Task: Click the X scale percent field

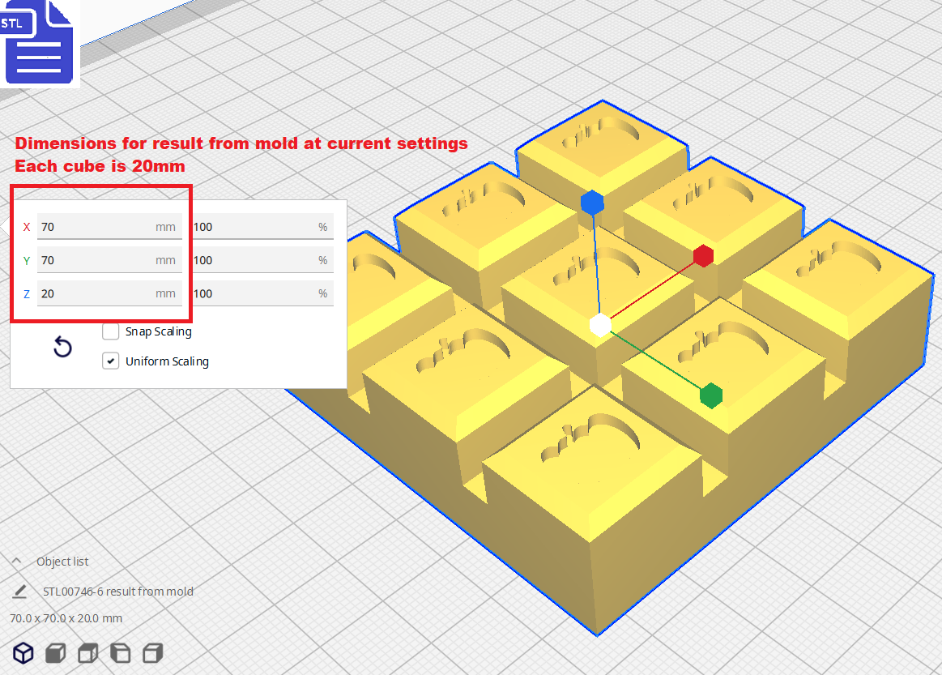Action: pyautogui.click(x=263, y=227)
